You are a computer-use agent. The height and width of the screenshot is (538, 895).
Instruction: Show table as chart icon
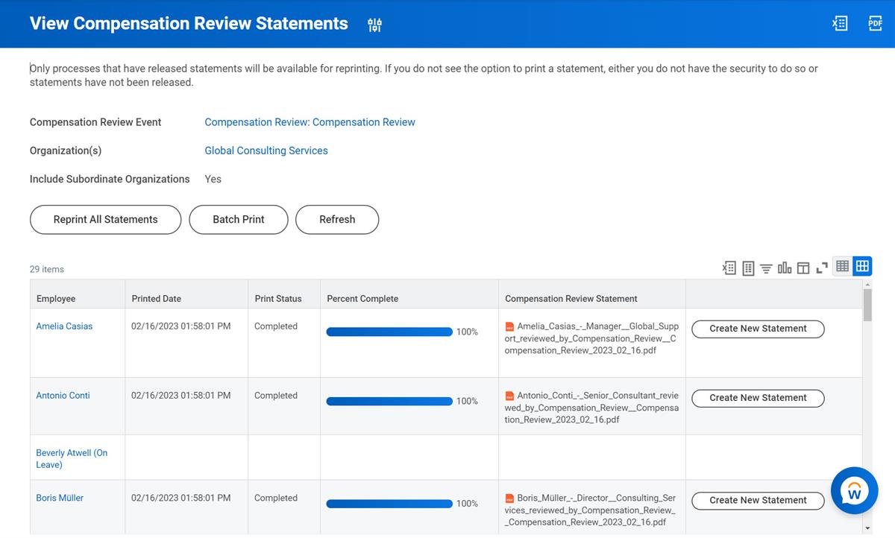(x=785, y=268)
